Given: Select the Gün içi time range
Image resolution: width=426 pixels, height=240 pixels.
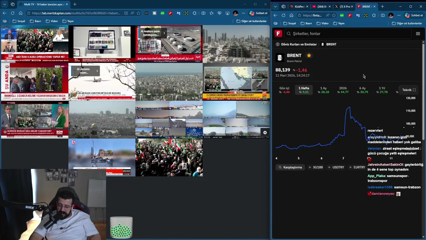Looking at the screenshot, I should pos(284,90).
